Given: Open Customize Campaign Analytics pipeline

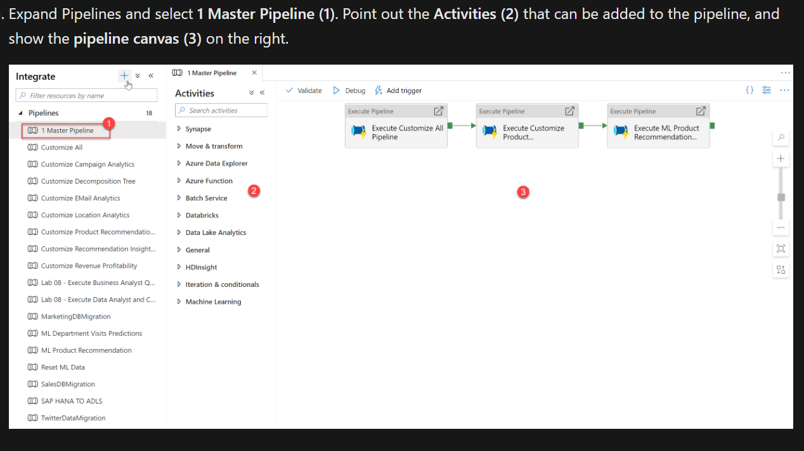Looking at the screenshot, I should 88,164.
